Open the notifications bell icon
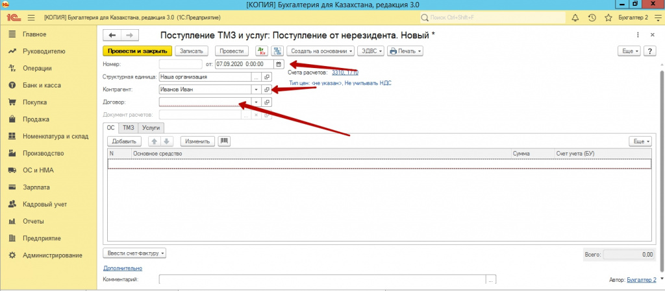This screenshot has height=291, width=665. (575, 17)
